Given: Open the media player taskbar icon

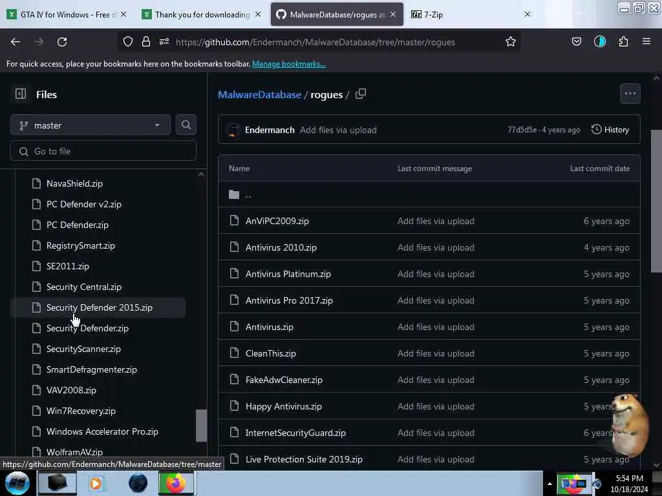Looking at the screenshot, I should (x=96, y=483).
